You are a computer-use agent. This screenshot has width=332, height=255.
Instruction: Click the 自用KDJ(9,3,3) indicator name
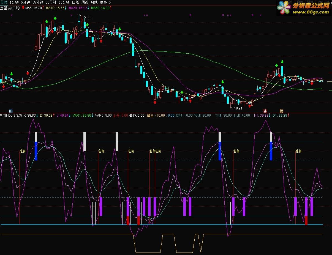pyautogui.click(x=11, y=116)
